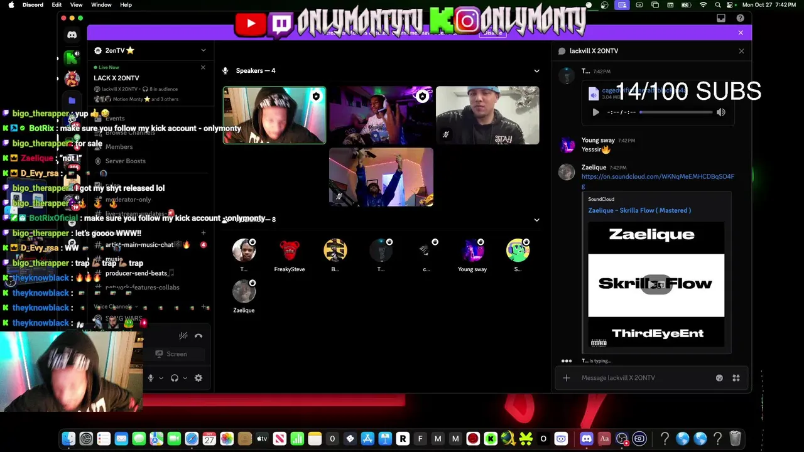The image size is (804, 452).
Task: Open Calendar from the Dock
Action: [x=209, y=439]
